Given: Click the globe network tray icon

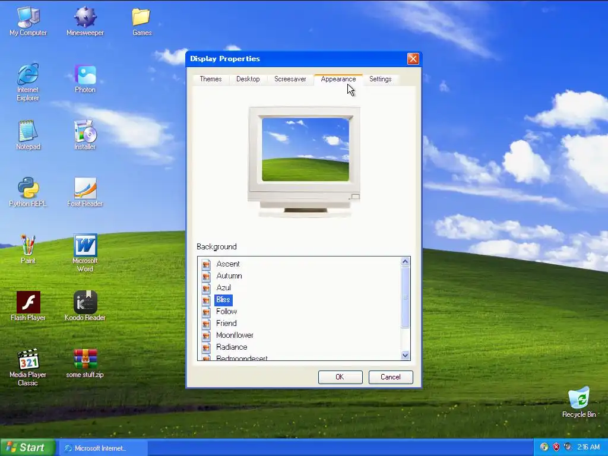Looking at the screenshot, I should point(544,447).
